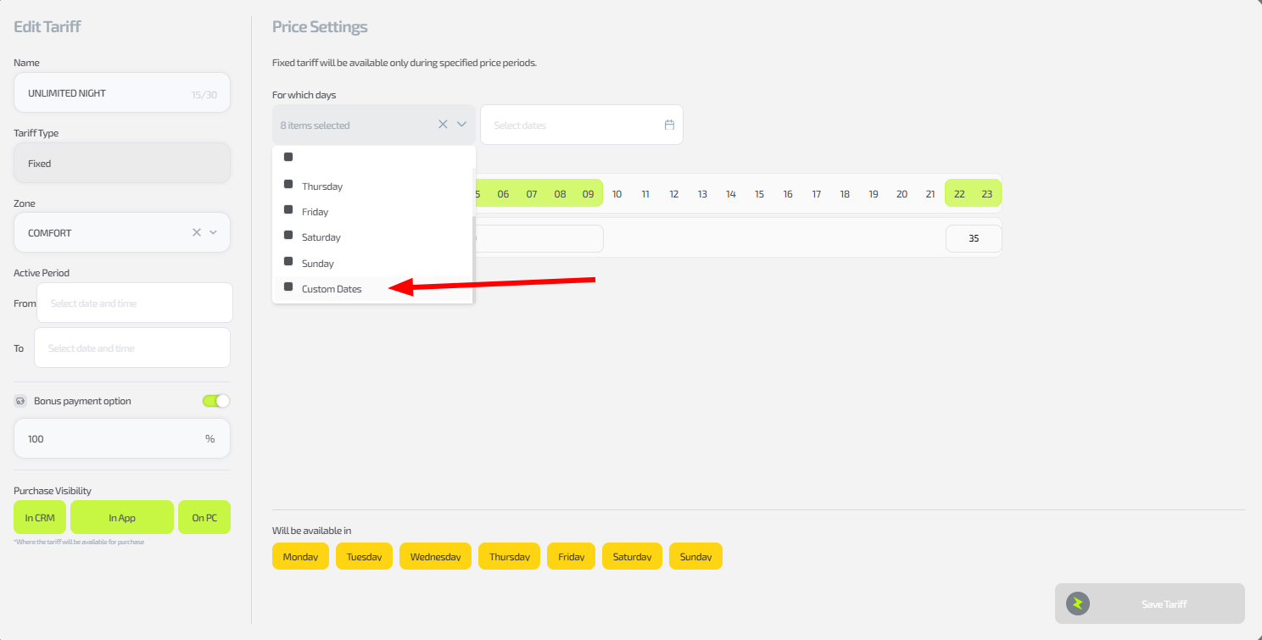
Task: Click the lightning icon on Save Tariff
Action: point(1077,604)
